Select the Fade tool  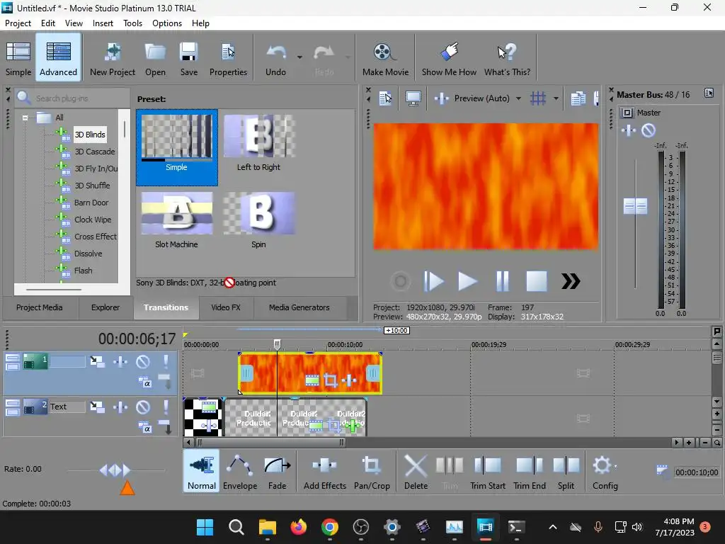click(x=277, y=472)
